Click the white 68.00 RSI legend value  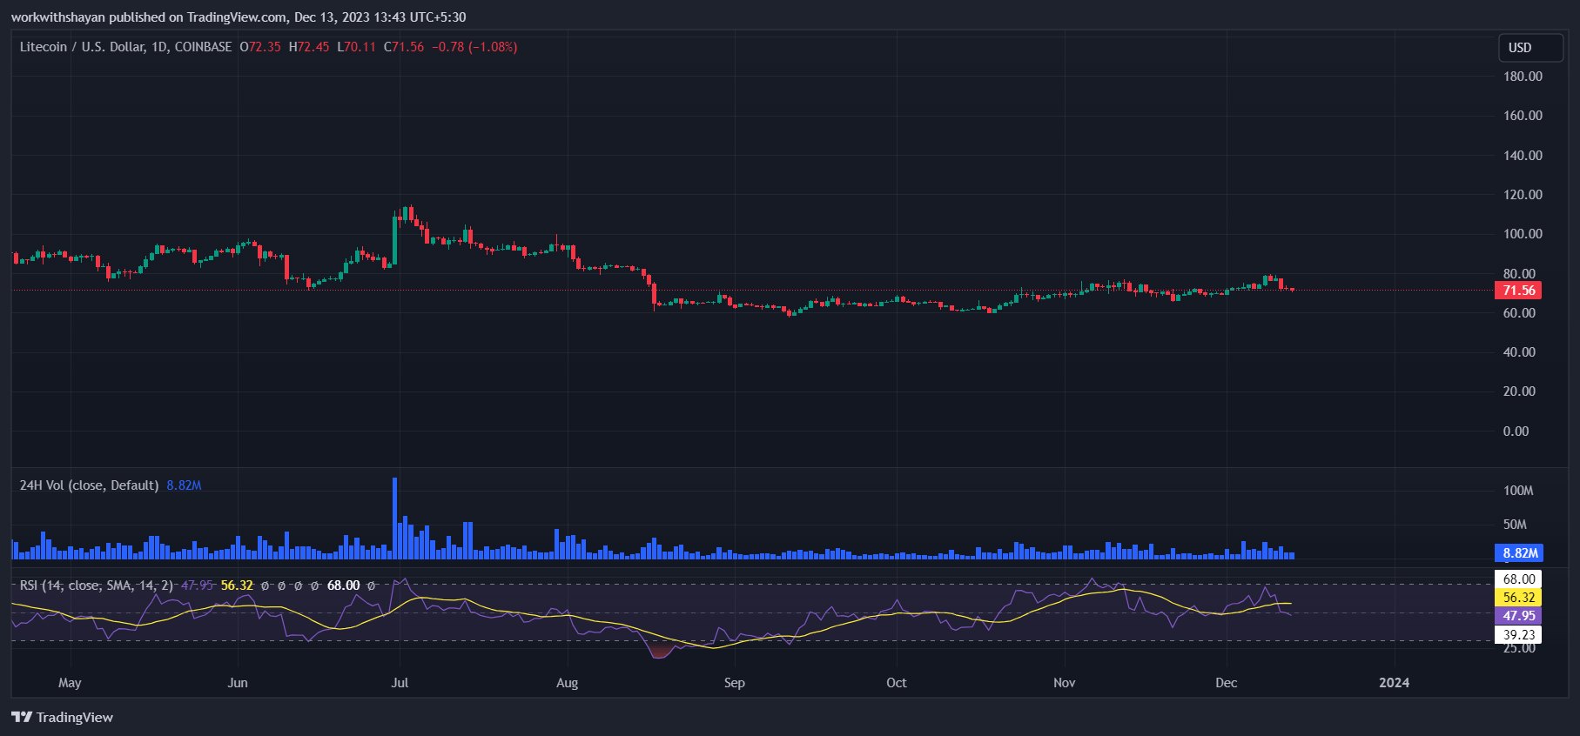343,585
